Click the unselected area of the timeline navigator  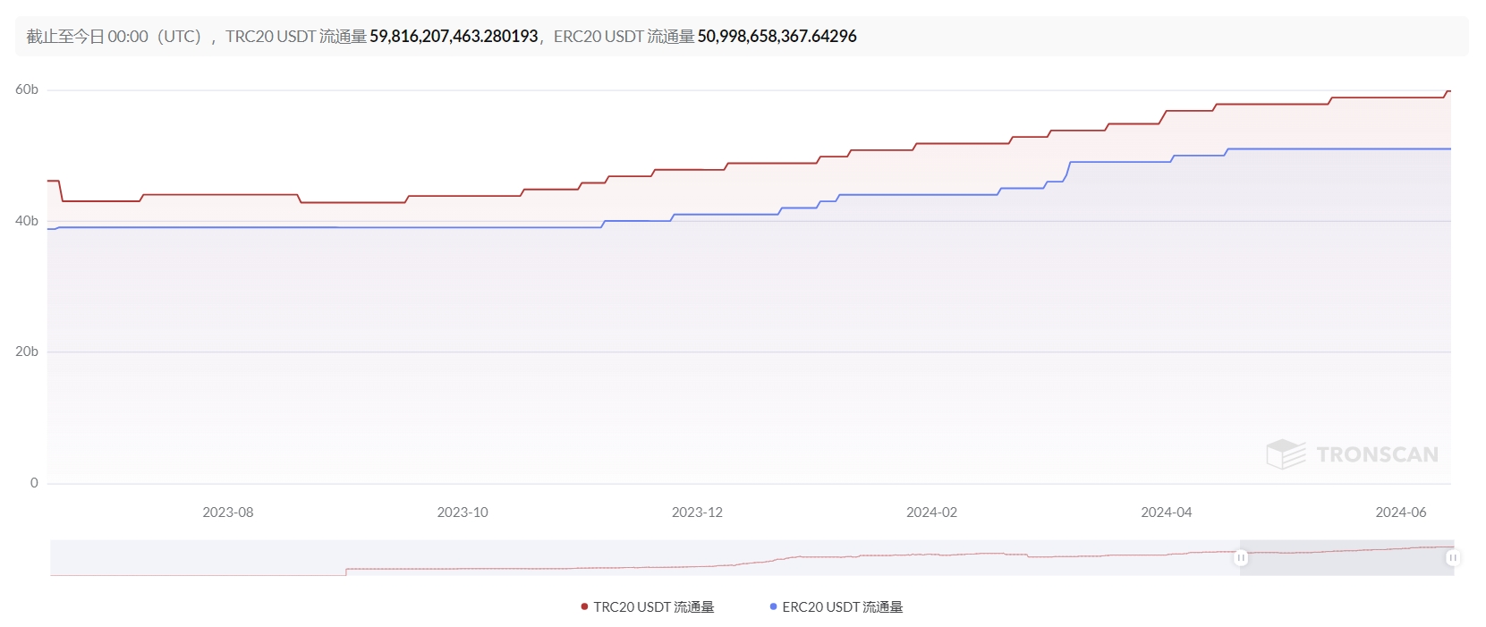point(644,557)
